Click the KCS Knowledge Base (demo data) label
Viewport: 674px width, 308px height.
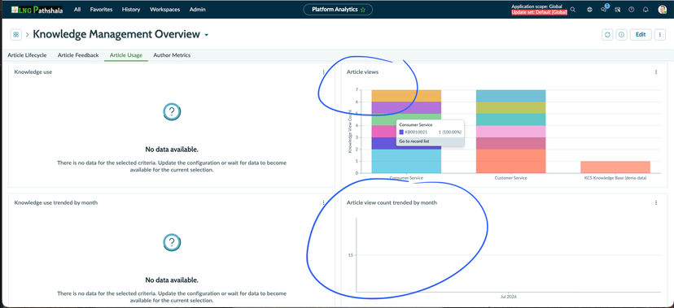click(615, 178)
